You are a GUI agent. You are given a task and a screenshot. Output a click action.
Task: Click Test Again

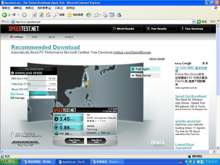click(x=145, y=69)
